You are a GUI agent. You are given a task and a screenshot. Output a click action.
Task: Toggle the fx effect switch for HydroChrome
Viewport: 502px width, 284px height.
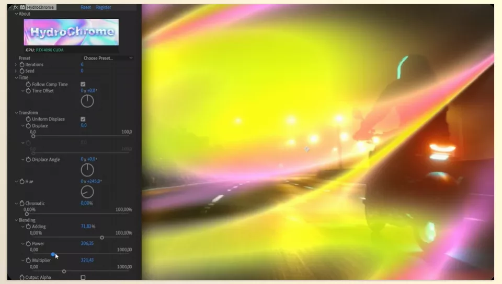point(15,7)
